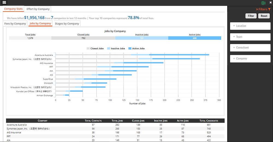
Task: Click the Closed Jobs 792 summary bar
Action: (83, 38)
